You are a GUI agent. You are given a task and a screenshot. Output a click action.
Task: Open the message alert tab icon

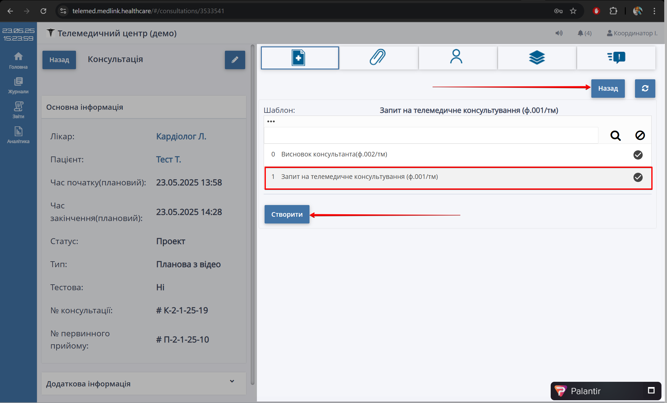(616, 58)
